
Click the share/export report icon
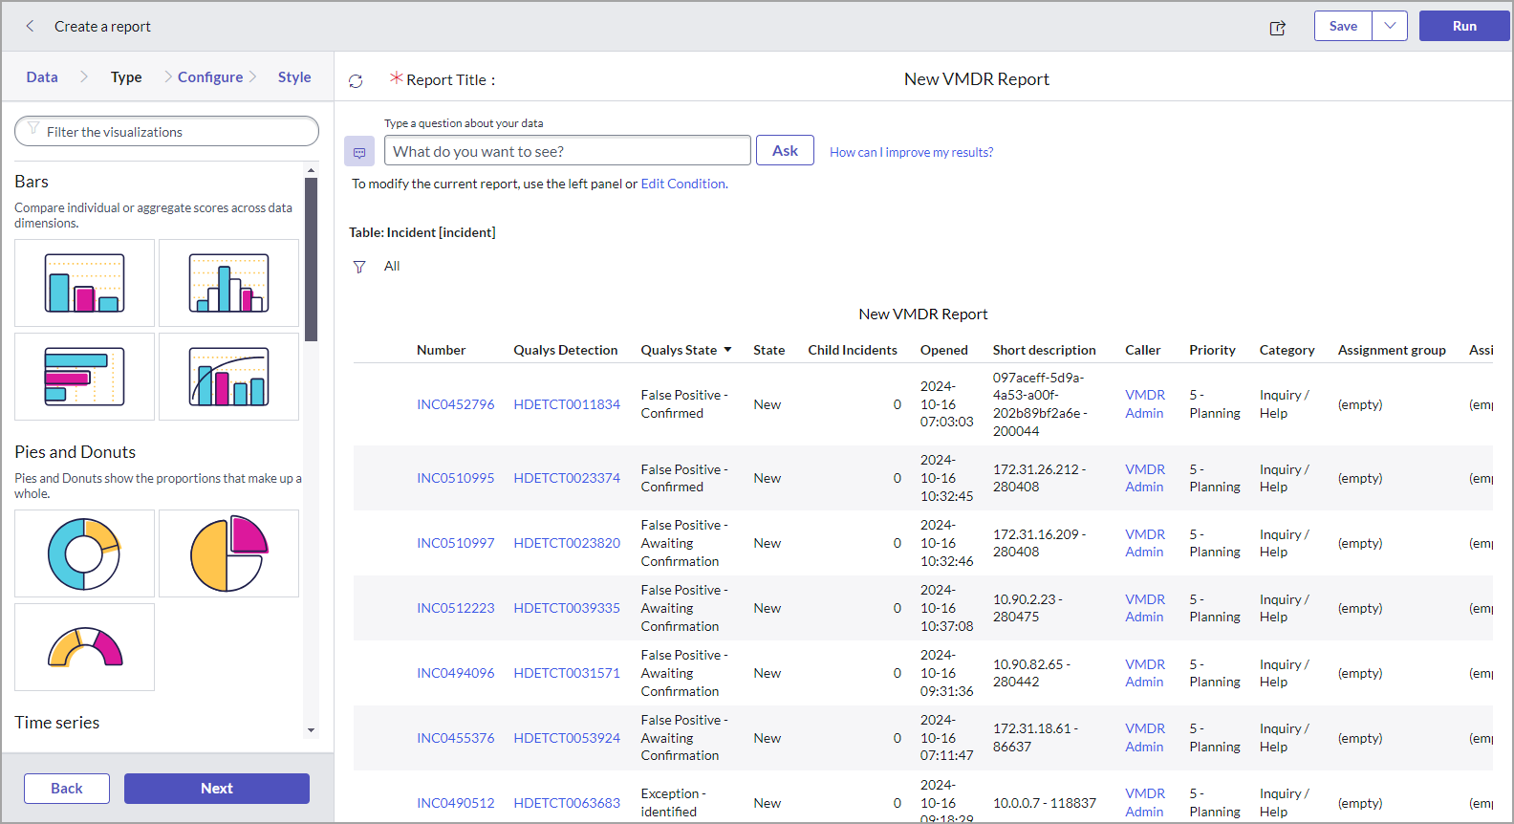[x=1277, y=28]
